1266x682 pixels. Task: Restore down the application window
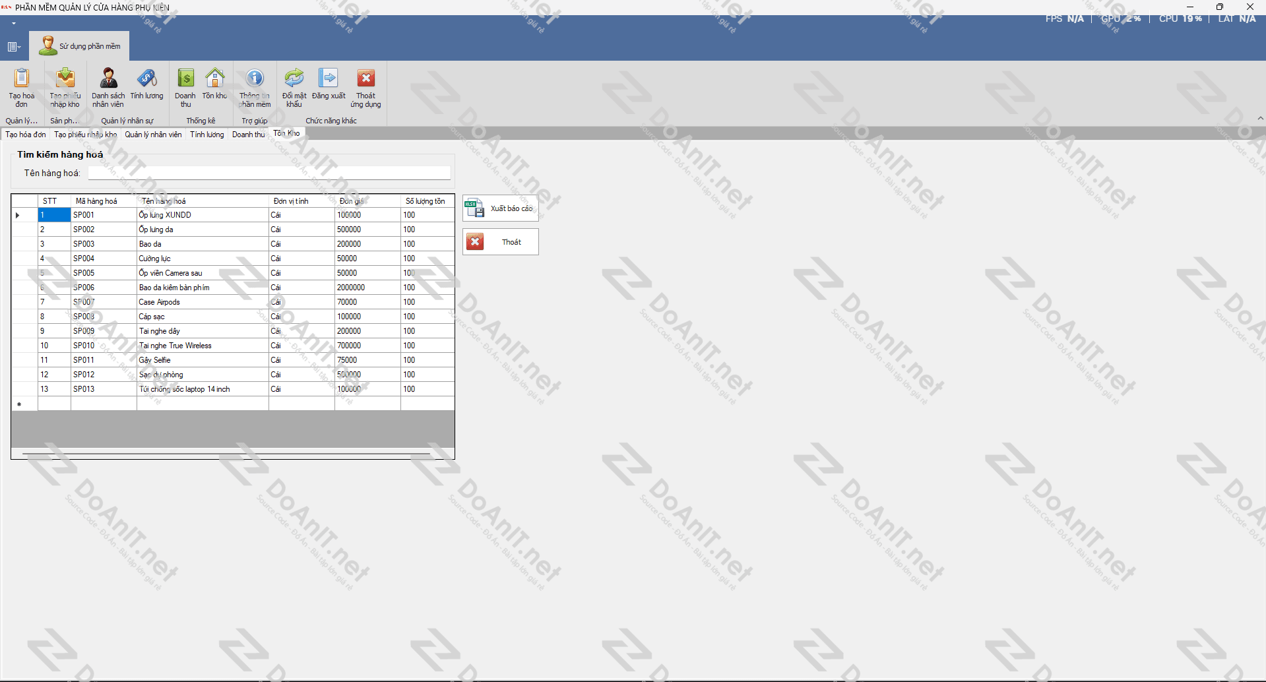pyautogui.click(x=1220, y=7)
